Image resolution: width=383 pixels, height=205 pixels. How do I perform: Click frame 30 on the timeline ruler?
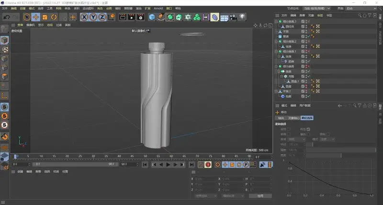pyautogui.click(x=93, y=156)
